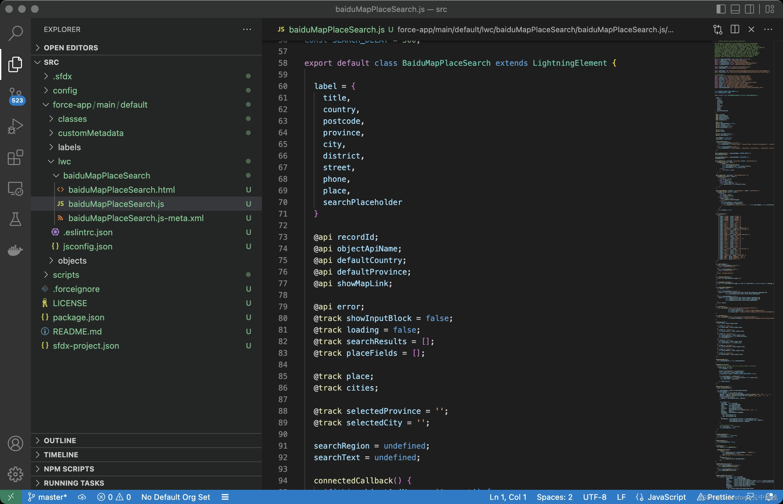The height and width of the screenshot is (504, 783).
Task: Collapse the SRC root folder section
Action: tap(146, 62)
